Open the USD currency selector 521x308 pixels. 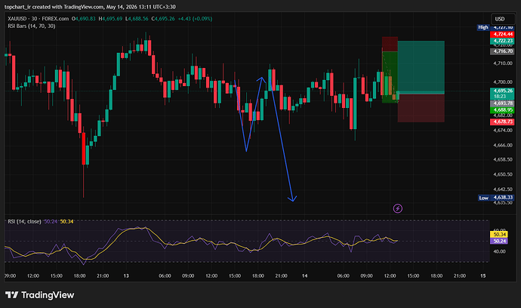[503, 19]
